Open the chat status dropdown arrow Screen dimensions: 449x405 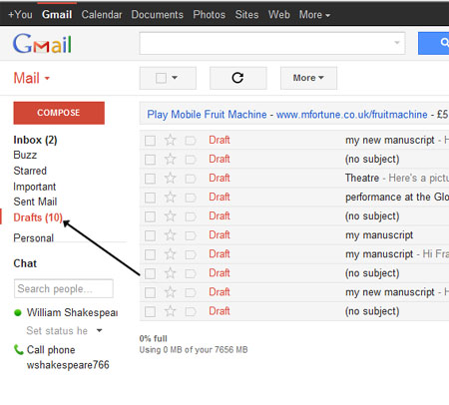[x=99, y=330]
